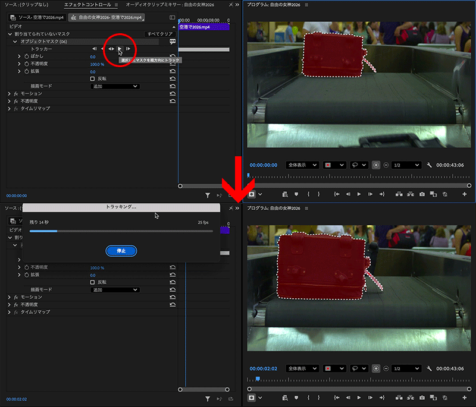Click the tracking progress bar in the dialog

click(121, 231)
